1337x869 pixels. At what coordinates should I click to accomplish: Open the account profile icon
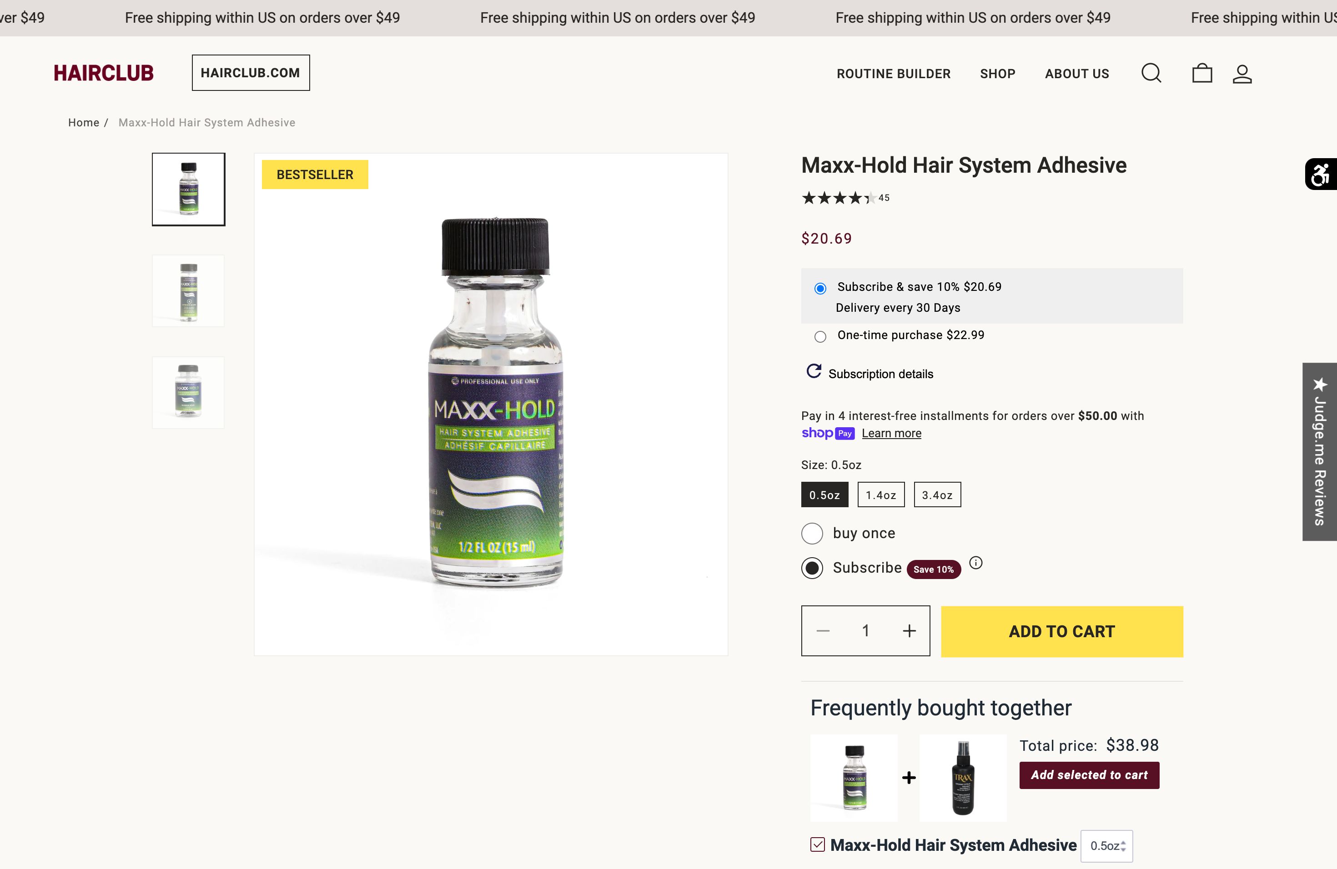(1241, 74)
